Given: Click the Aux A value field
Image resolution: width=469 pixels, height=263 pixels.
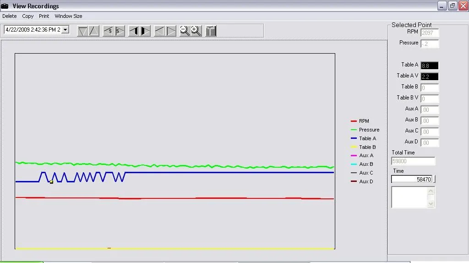Looking at the screenshot, I should tap(430, 110).
